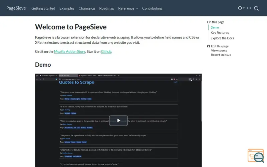
Task: Go to the PageSieve home brand link
Action: (x=16, y=8)
